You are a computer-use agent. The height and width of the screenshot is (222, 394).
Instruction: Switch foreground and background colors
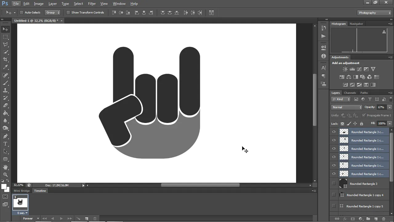pos(8,181)
